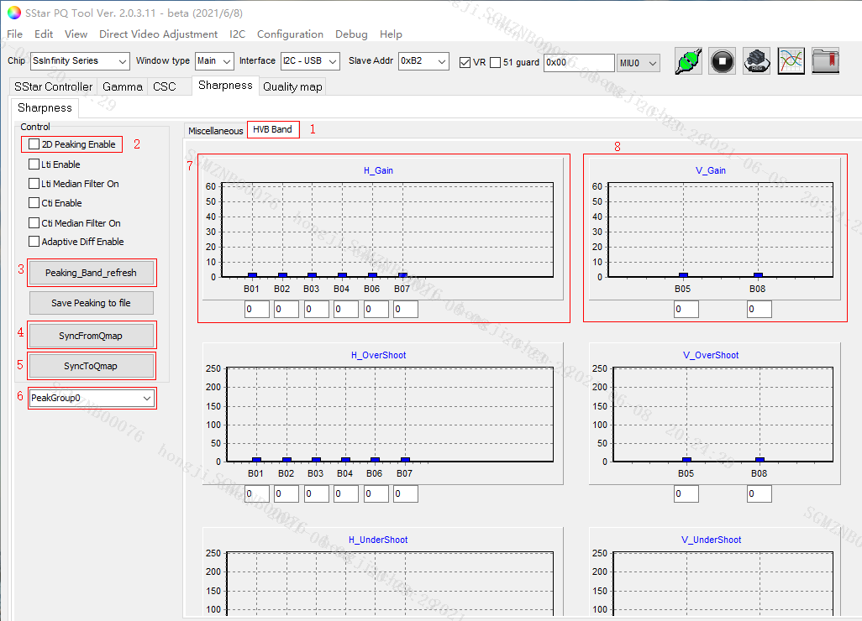The height and width of the screenshot is (621, 862).
Task: Select the Miscellaneous sub-tab
Action: 215,131
